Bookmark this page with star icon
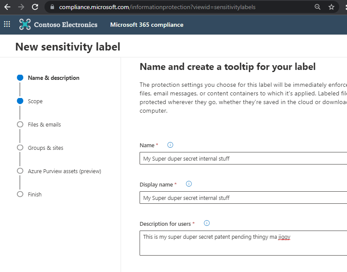This screenshot has width=347, height=272. (x=331, y=7)
